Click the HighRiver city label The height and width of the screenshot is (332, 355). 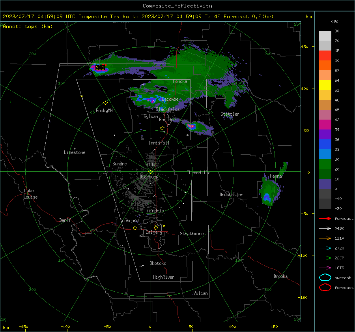[164, 277]
